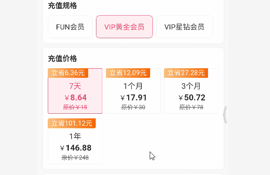This screenshot has width=270, height=175.
Task: Switch to VIP星钻会员 membership
Action: [x=185, y=27]
